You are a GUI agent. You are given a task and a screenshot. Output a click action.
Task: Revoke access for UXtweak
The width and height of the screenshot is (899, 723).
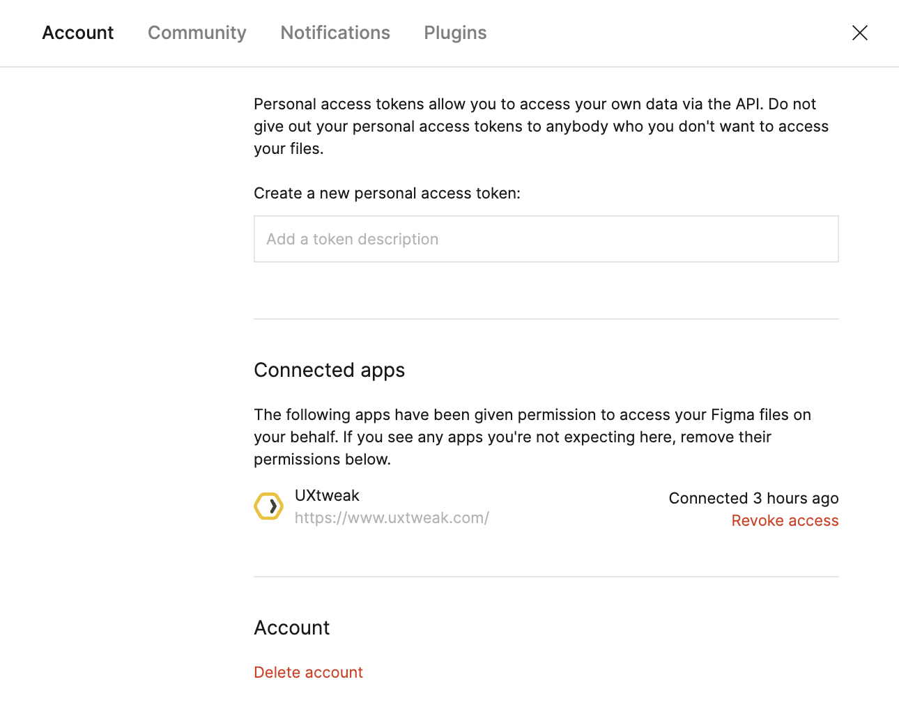coord(785,520)
